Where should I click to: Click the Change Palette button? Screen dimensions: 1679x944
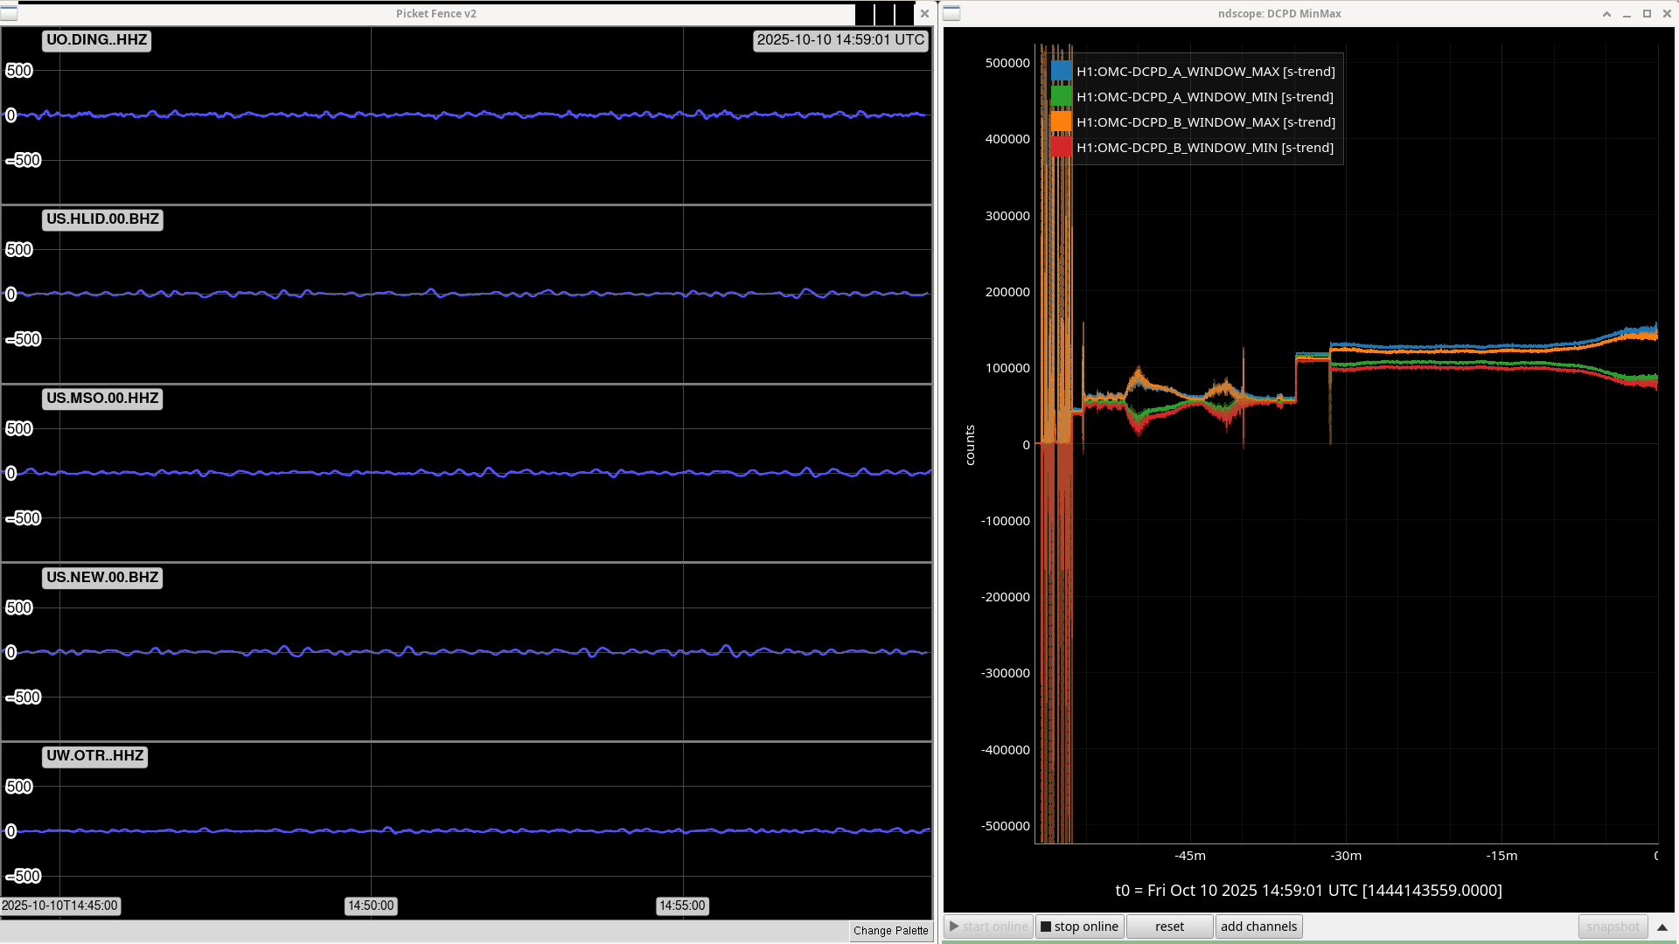coord(890,931)
